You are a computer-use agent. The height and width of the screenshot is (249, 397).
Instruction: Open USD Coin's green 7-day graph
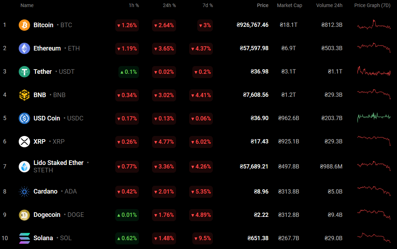374,117
